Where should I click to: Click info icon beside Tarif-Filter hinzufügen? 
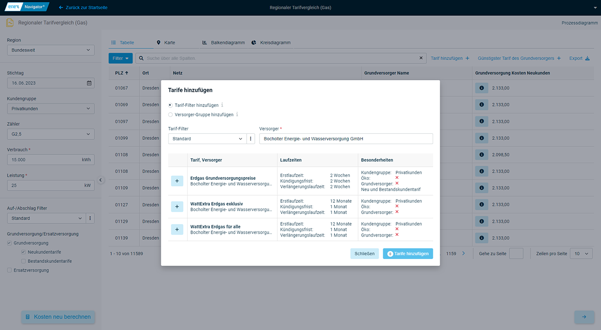(222, 105)
